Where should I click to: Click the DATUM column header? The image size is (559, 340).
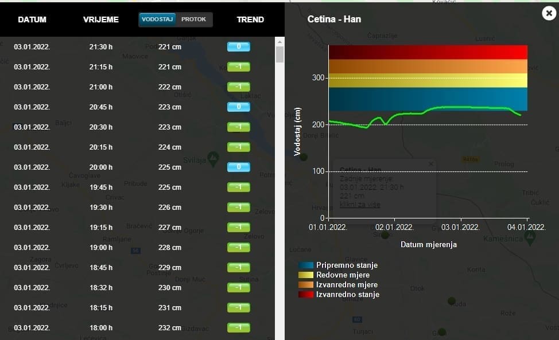click(x=32, y=19)
